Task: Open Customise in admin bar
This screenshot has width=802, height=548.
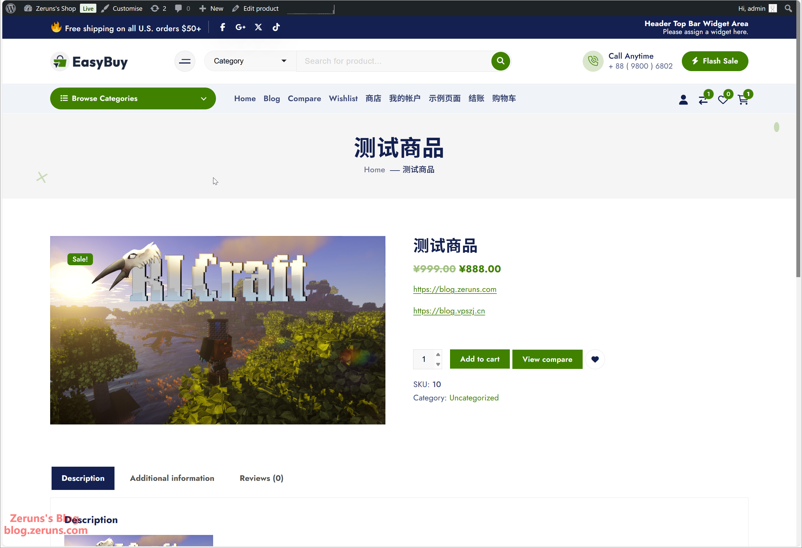Action: 122,8
